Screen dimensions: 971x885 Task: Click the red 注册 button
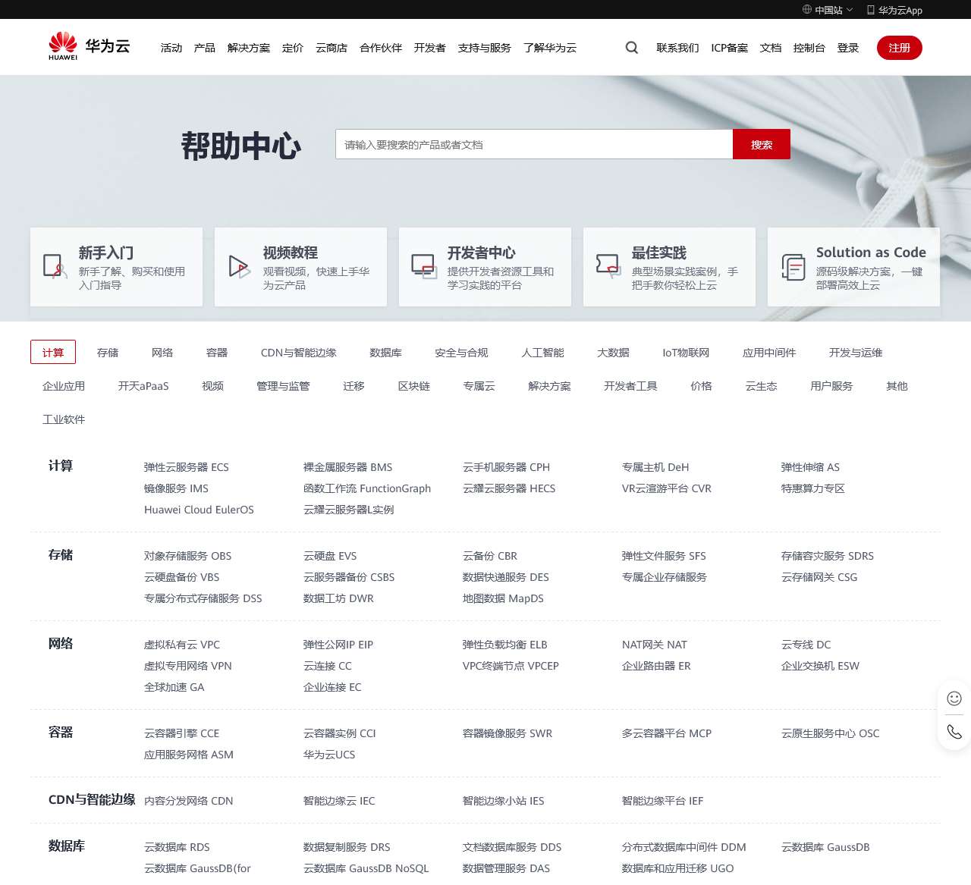(x=900, y=48)
